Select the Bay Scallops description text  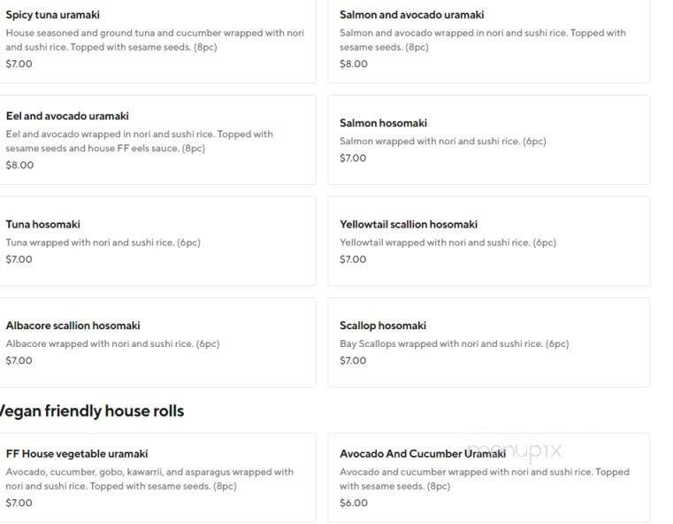point(454,343)
